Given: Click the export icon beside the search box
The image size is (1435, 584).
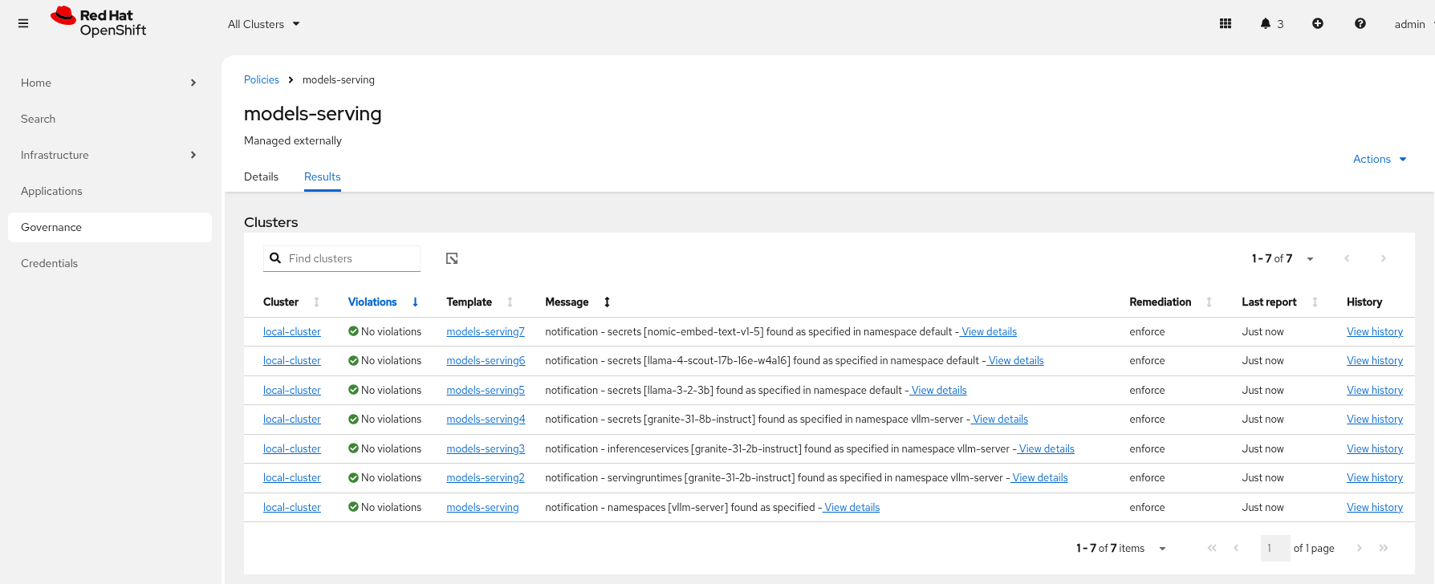Looking at the screenshot, I should point(452,258).
